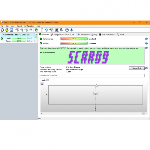150x150 pixels.
Task: Click the green check beside ST500DM002 health
Action: point(2,38)
